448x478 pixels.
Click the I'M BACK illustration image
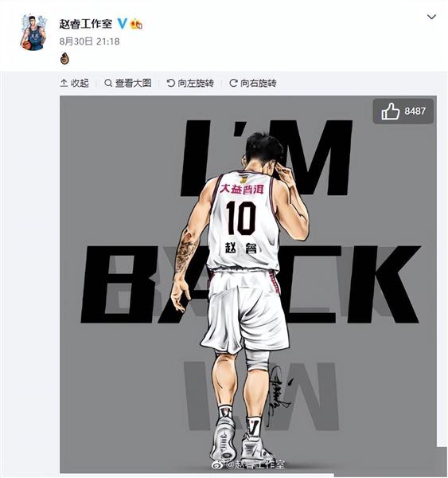pyautogui.click(x=248, y=284)
